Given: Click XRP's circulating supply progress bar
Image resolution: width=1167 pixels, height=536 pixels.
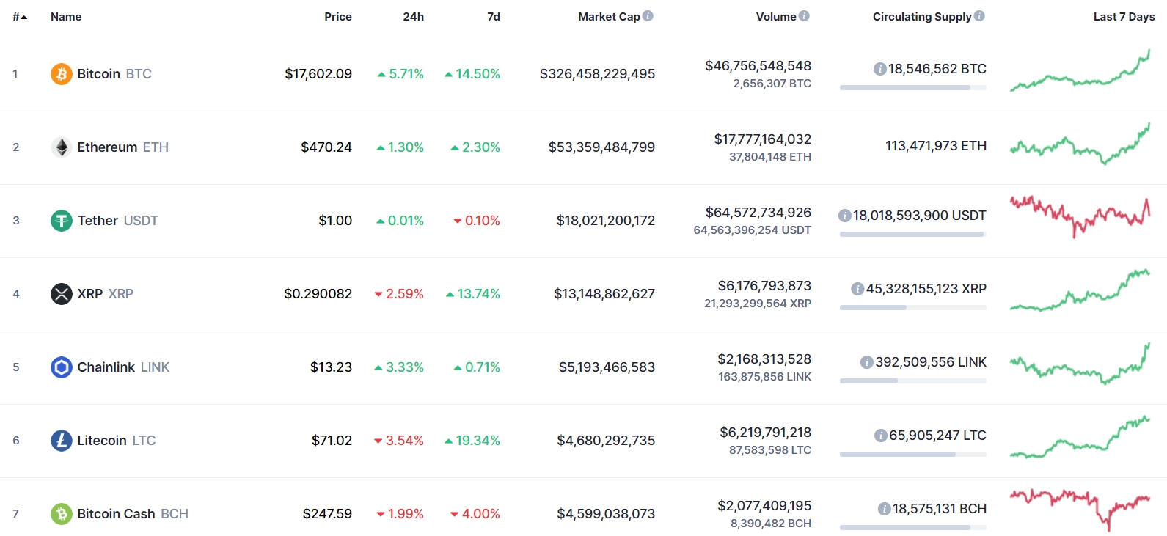Looking at the screenshot, I should coord(913,308).
